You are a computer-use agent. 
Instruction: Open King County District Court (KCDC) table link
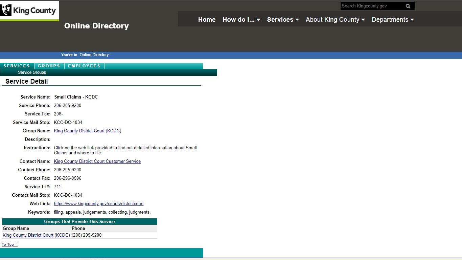pyautogui.click(x=36, y=235)
